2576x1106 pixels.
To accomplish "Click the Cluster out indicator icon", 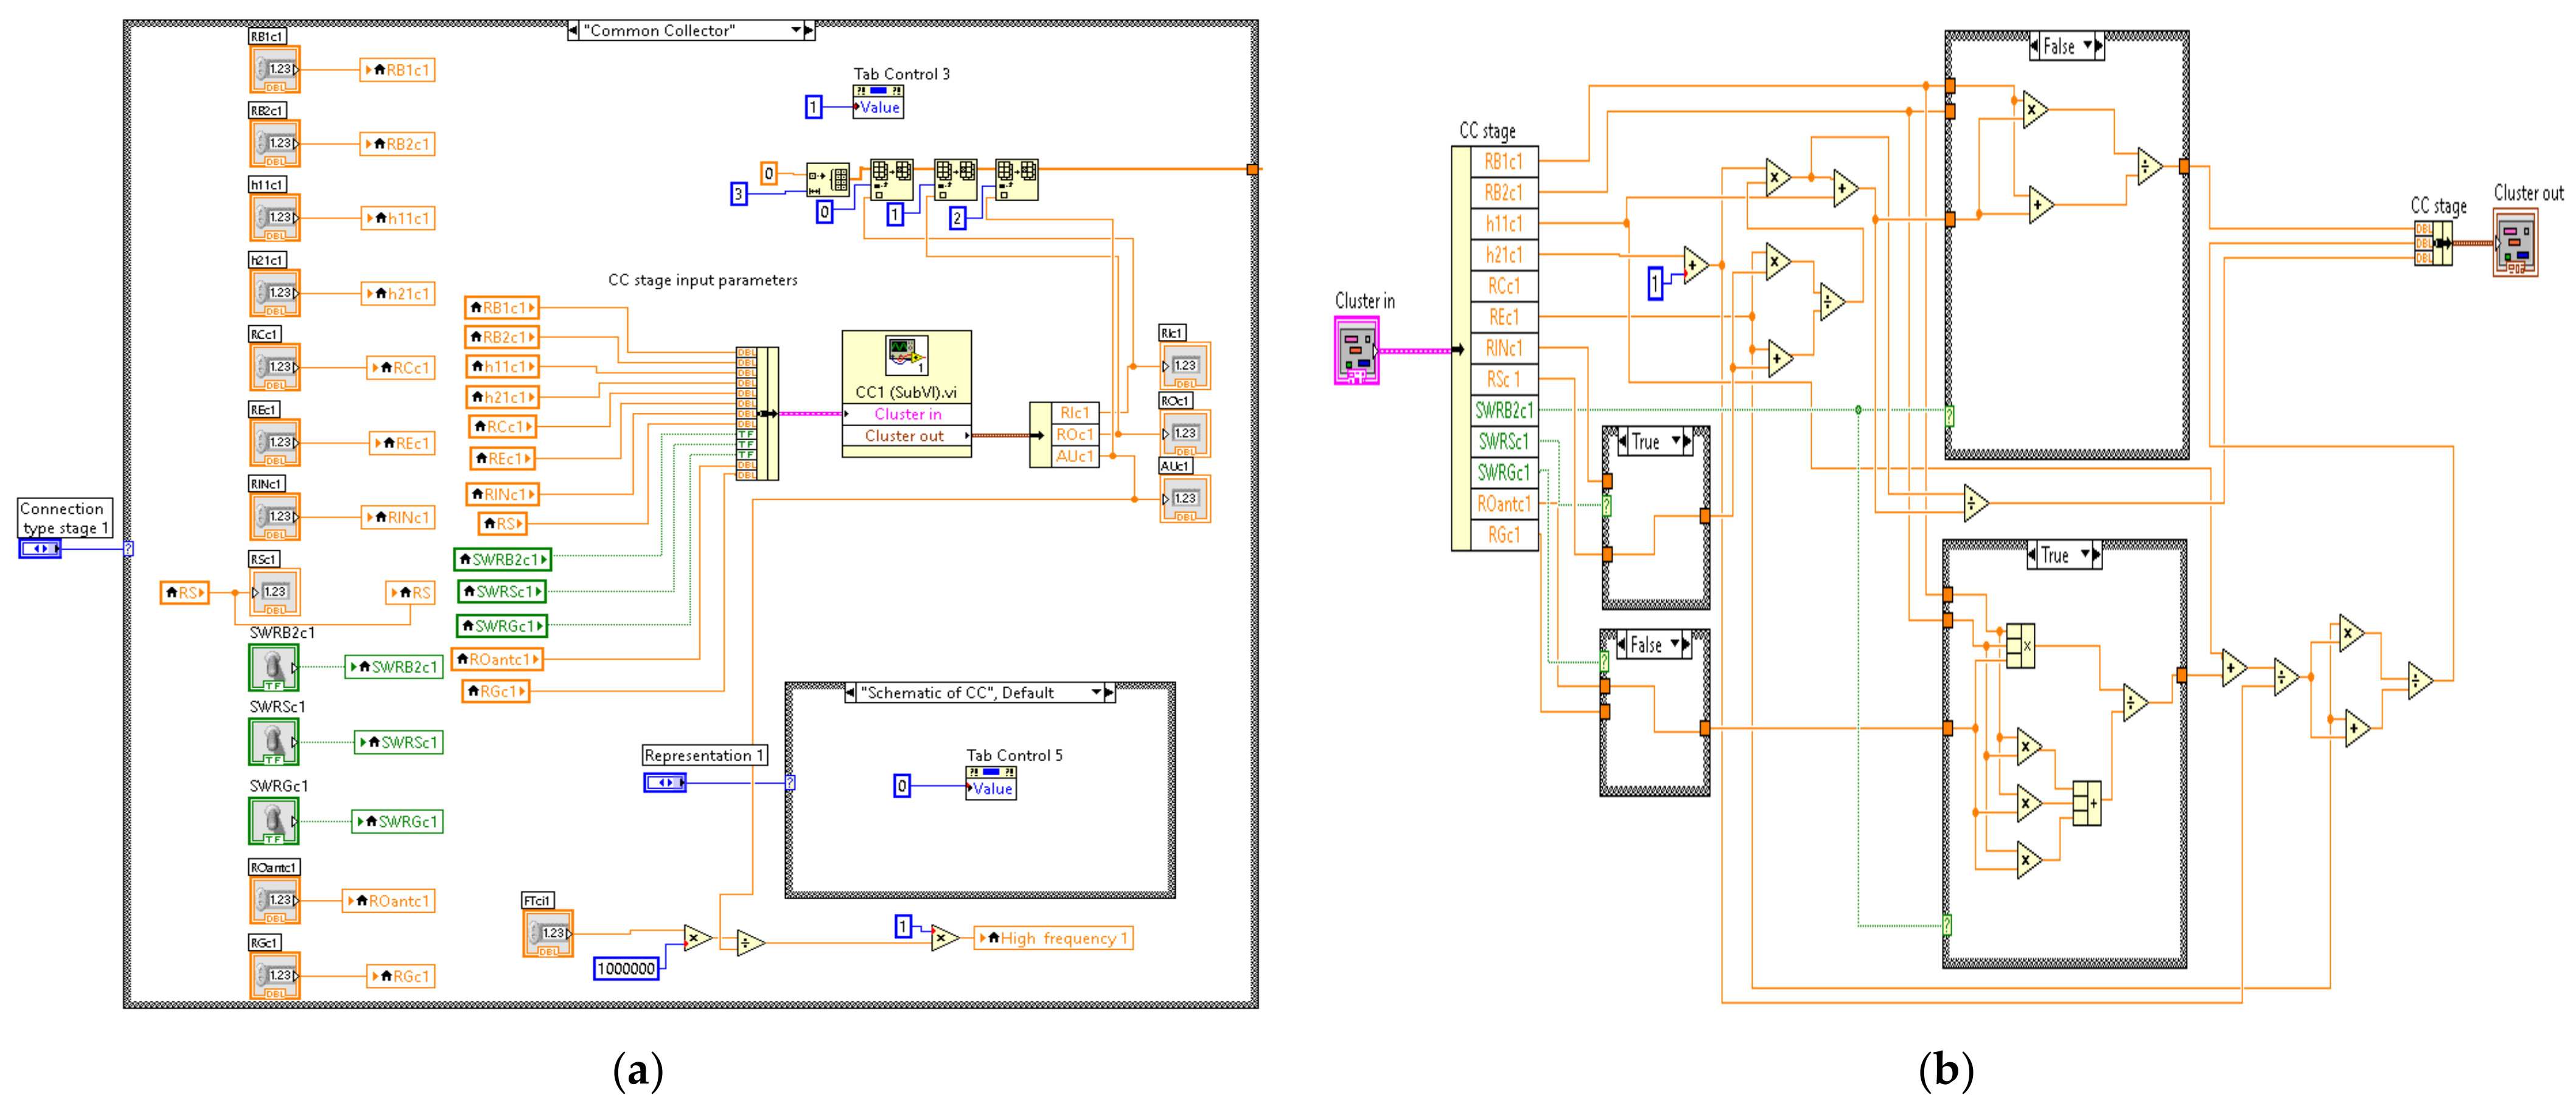I will click(x=2515, y=242).
